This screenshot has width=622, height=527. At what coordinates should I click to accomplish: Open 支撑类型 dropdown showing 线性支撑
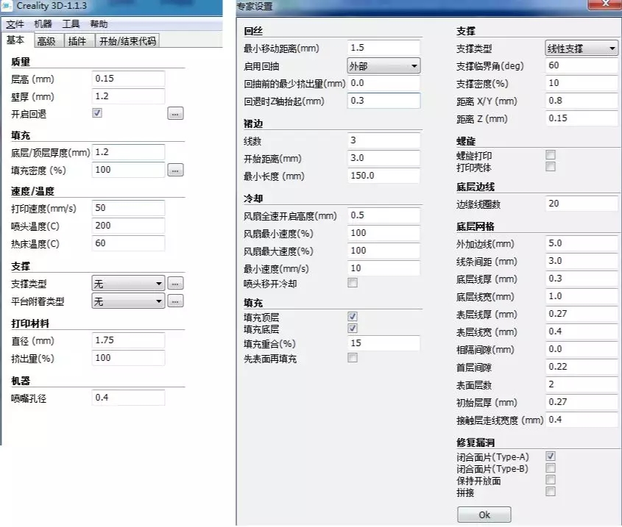582,49
